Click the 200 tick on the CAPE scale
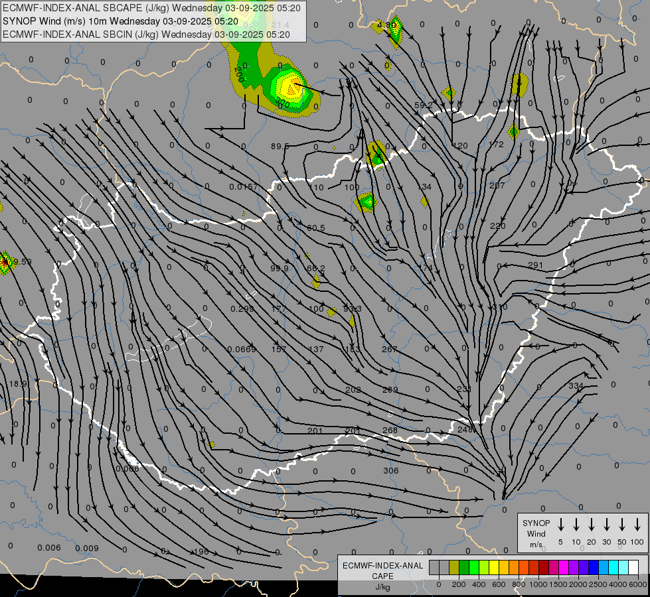 [459, 584]
